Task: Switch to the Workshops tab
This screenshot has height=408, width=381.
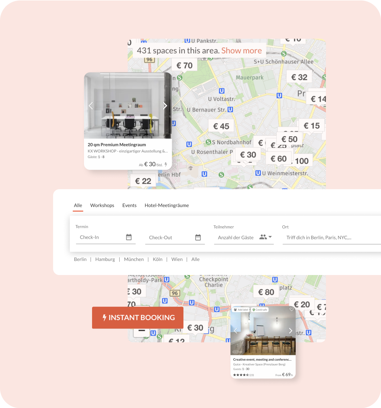Action: 102,206
